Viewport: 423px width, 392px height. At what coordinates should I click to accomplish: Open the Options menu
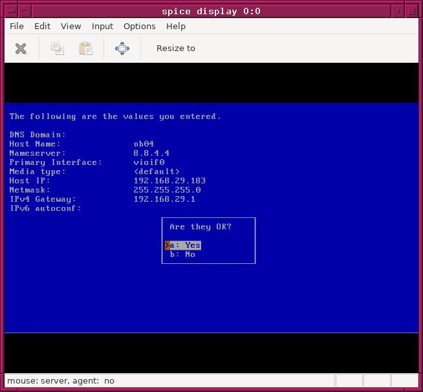pos(140,26)
